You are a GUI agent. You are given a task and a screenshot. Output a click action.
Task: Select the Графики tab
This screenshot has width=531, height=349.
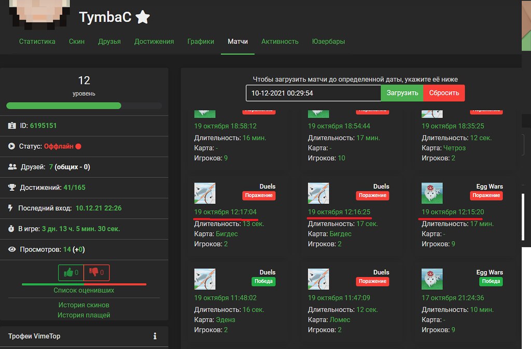pyautogui.click(x=201, y=41)
